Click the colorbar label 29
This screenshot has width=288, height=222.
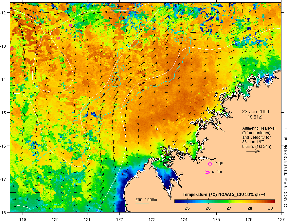[270, 208]
